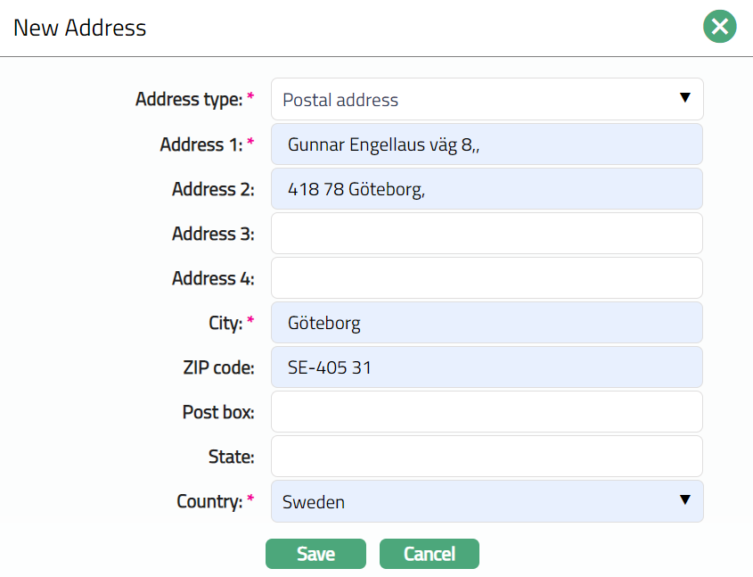Focus the Address 2 field with Göteborg
This screenshot has width=753, height=577.
click(x=487, y=189)
